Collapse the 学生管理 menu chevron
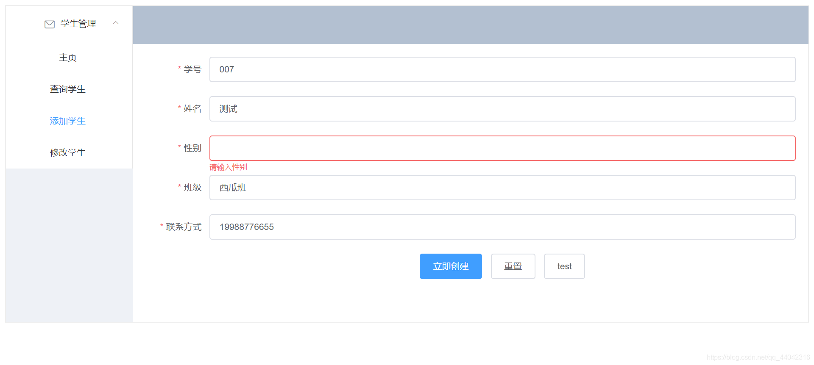Viewport: 814px width, 365px height. (x=116, y=23)
